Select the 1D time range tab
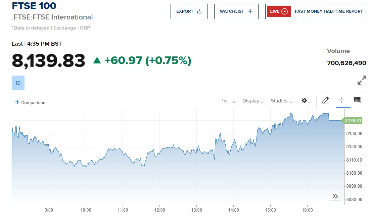Screen dimensions: 371x221 pos(18,83)
